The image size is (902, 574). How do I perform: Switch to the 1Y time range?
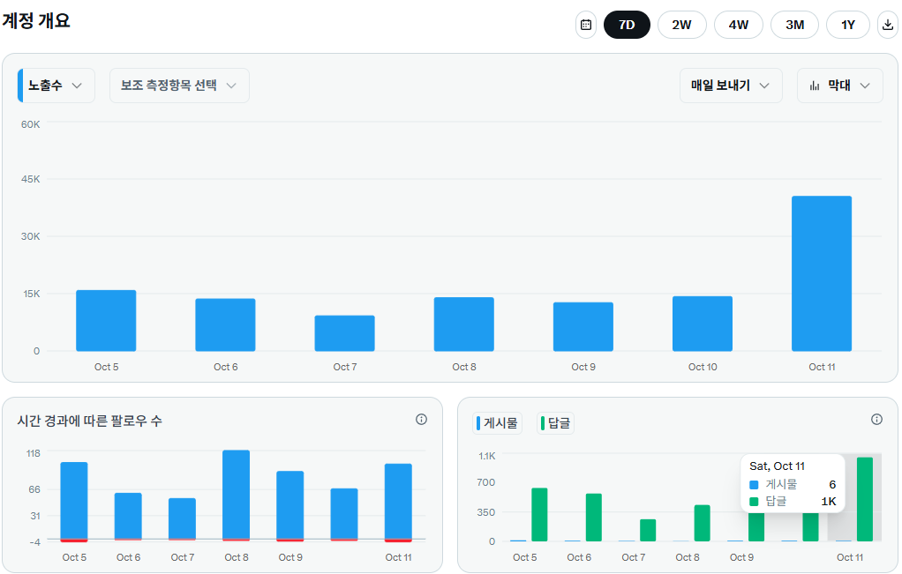click(x=848, y=26)
